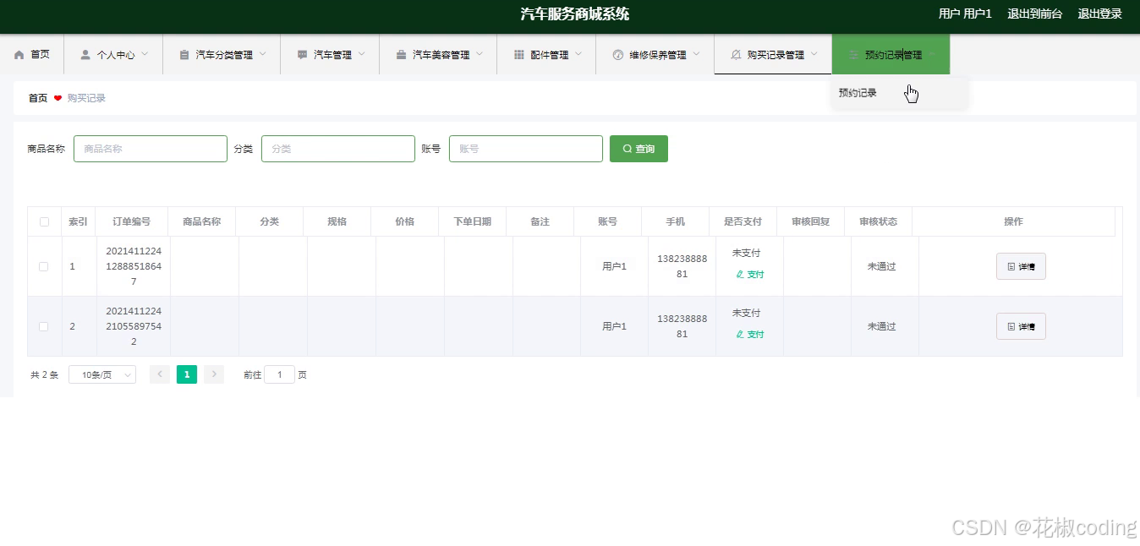Click the 查询 search button
This screenshot has width=1140, height=546.
click(639, 149)
